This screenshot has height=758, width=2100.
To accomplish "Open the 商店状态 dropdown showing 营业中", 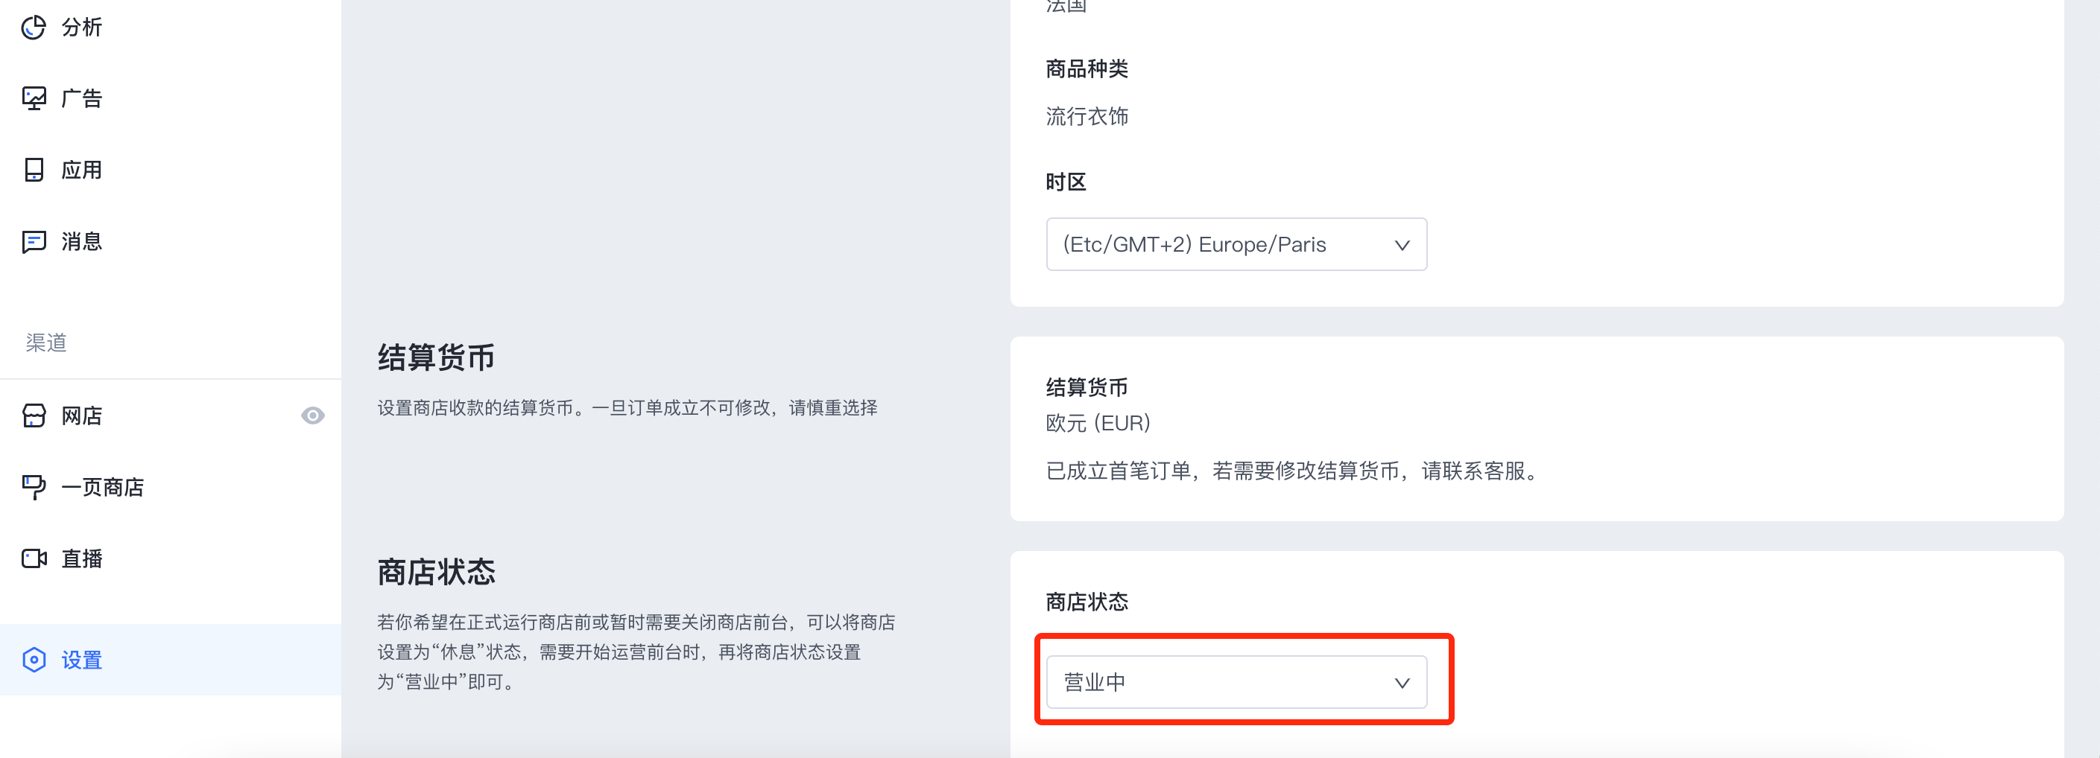I will (x=1235, y=682).
